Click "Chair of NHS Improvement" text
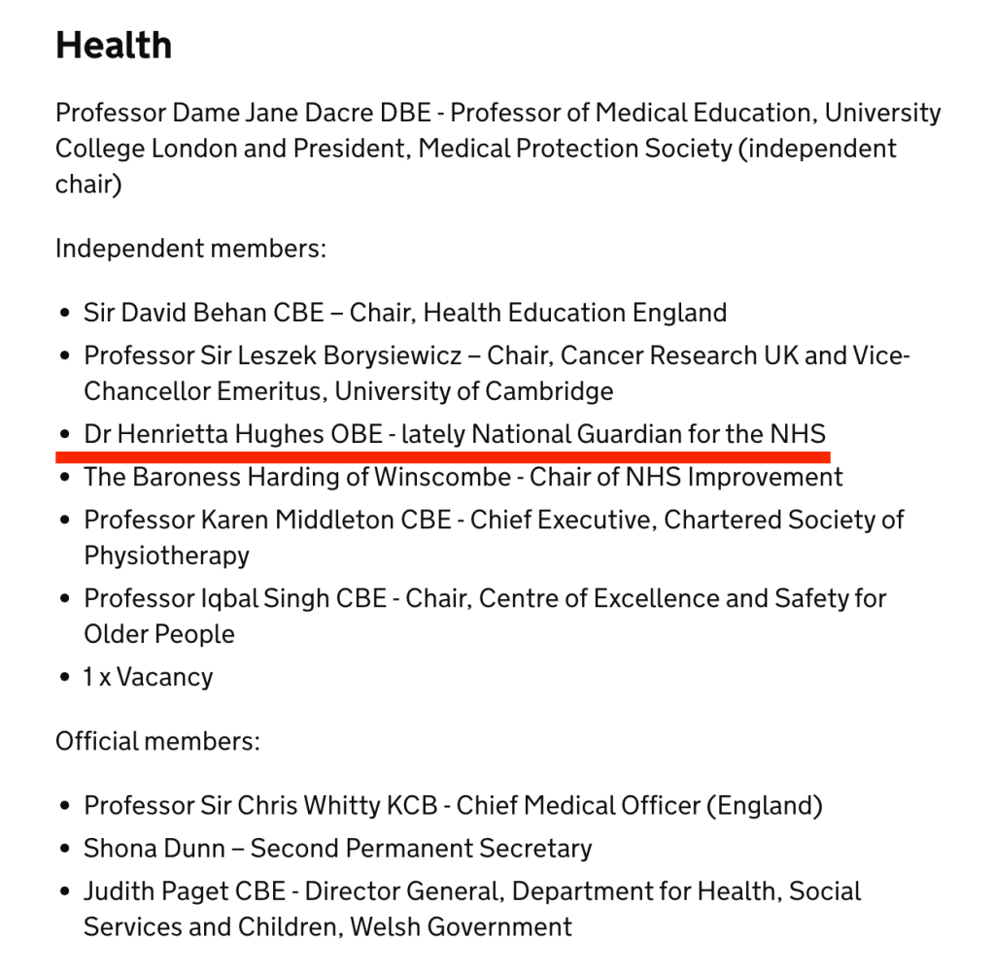 684,477
